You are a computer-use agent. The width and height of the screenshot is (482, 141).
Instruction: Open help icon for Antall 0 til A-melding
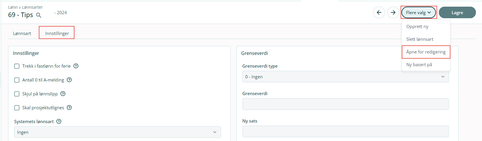click(x=69, y=80)
